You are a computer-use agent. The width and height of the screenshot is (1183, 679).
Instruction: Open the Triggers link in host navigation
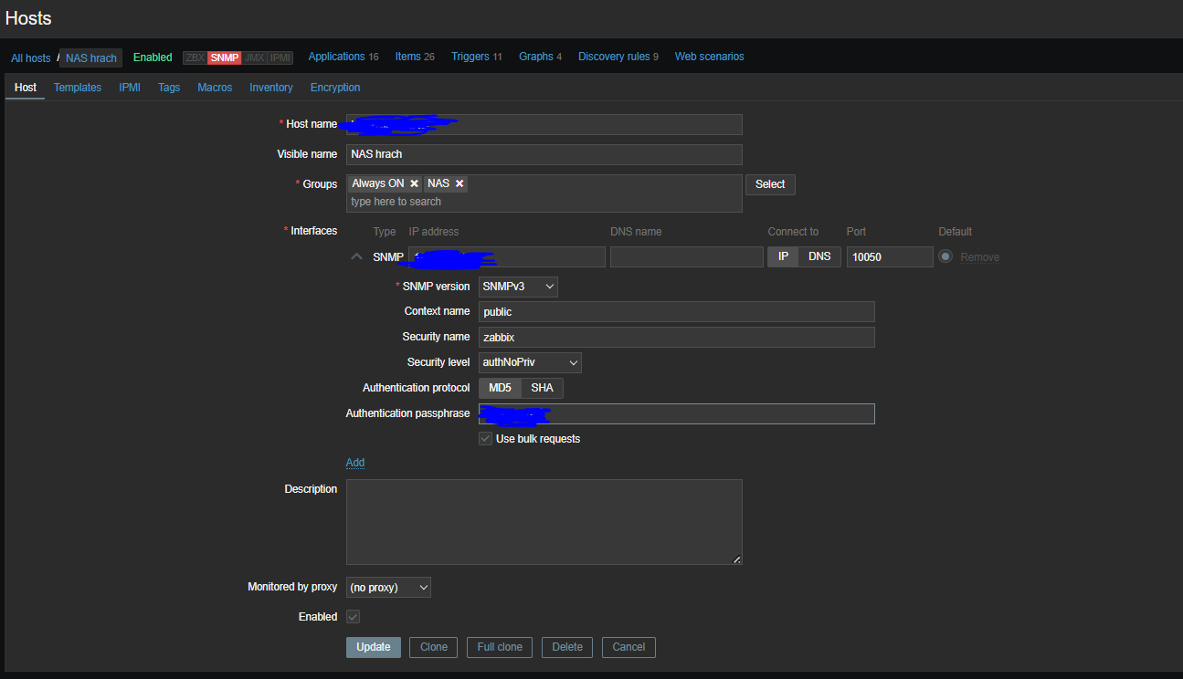tap(470, 57)
